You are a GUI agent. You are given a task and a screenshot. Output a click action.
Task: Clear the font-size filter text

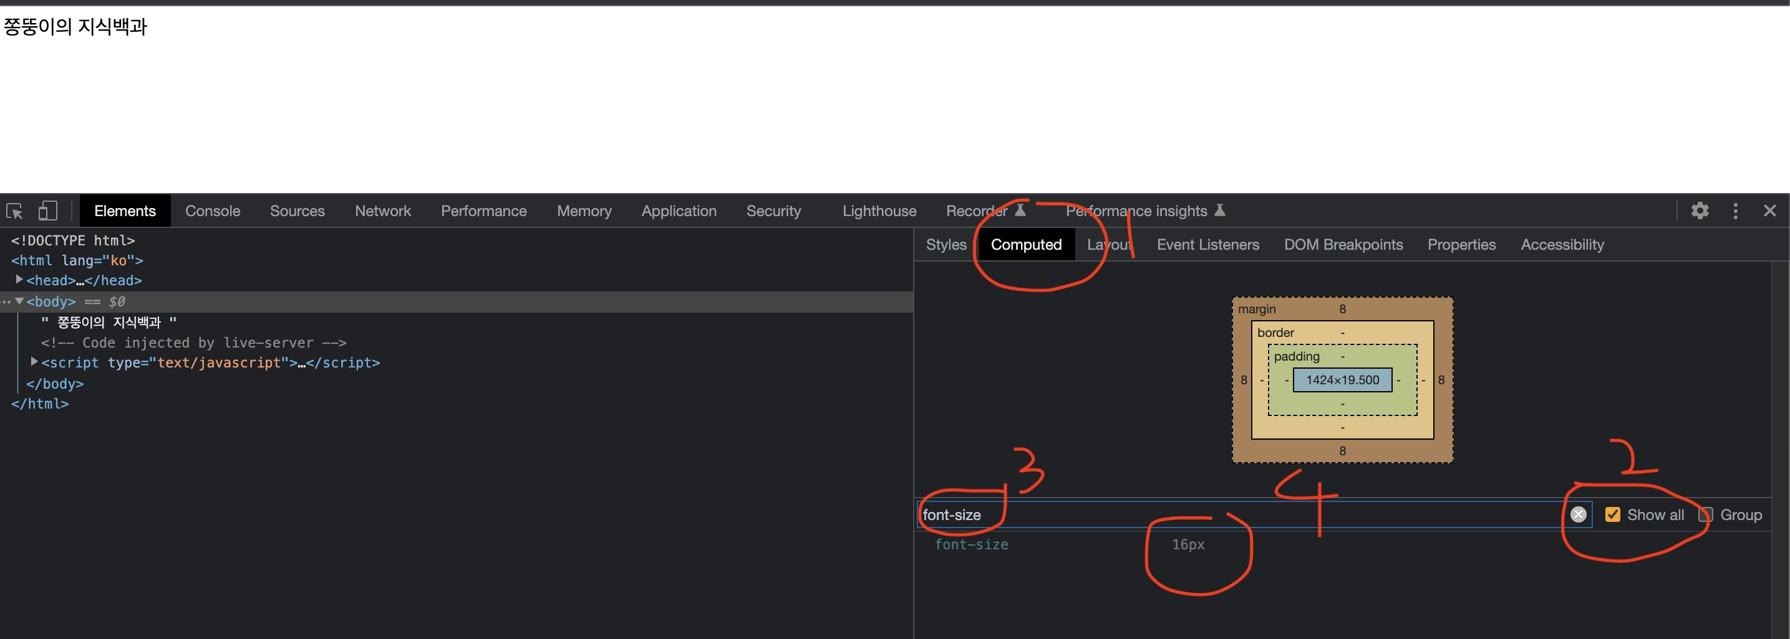tap(1578, 514)
